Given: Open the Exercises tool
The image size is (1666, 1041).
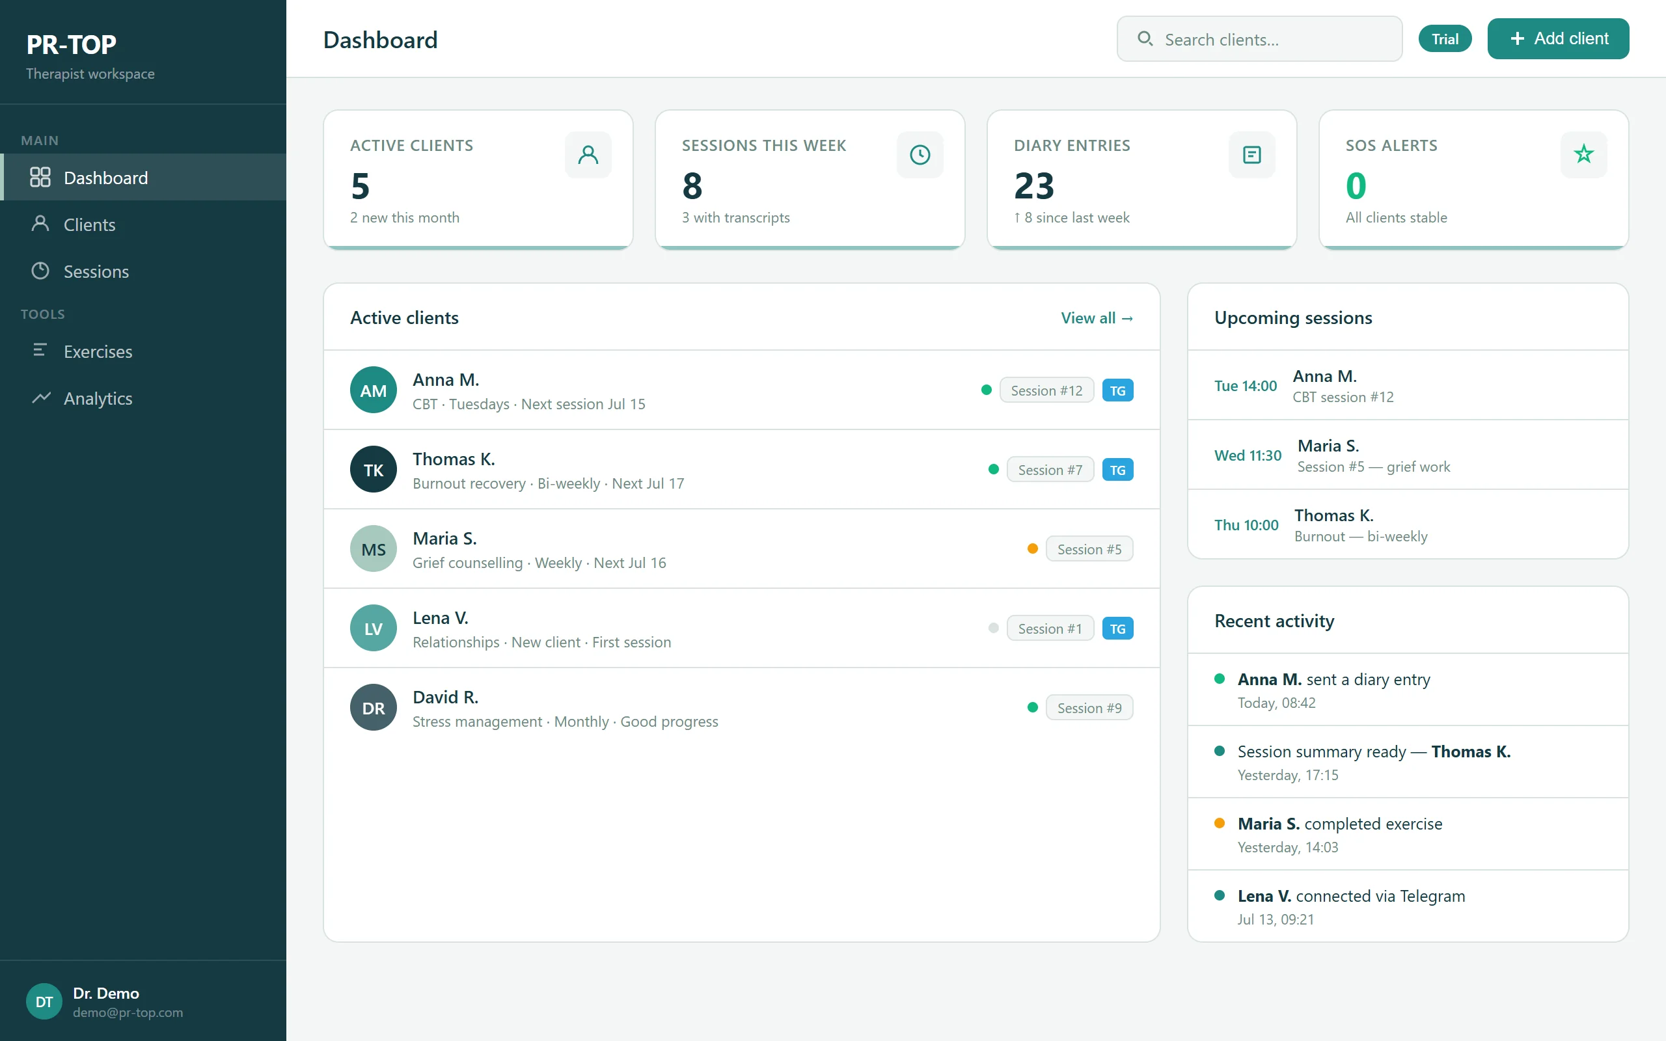Looking at the screenshot, I should click(143, 351).
